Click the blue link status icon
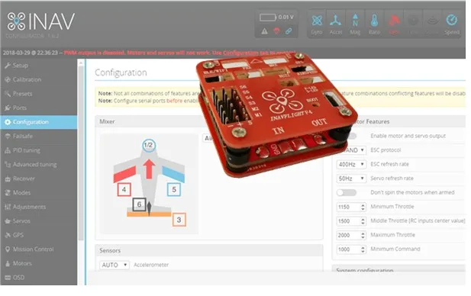 (289, 31)
